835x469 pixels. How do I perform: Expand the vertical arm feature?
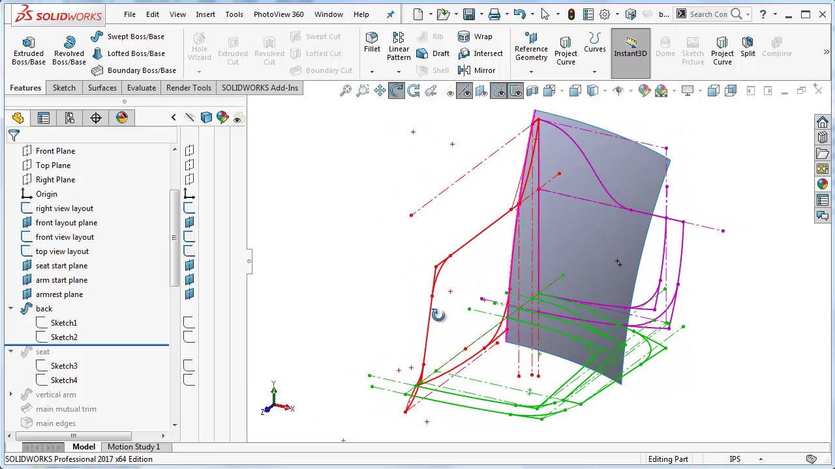[11, 395]
